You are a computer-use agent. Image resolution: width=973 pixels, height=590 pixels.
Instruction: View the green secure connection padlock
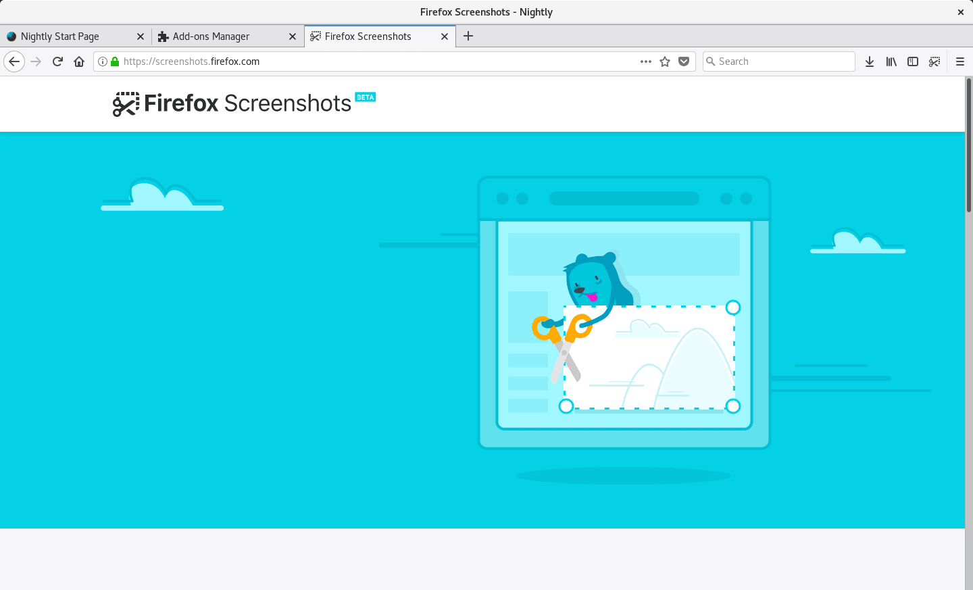(115, 62)
